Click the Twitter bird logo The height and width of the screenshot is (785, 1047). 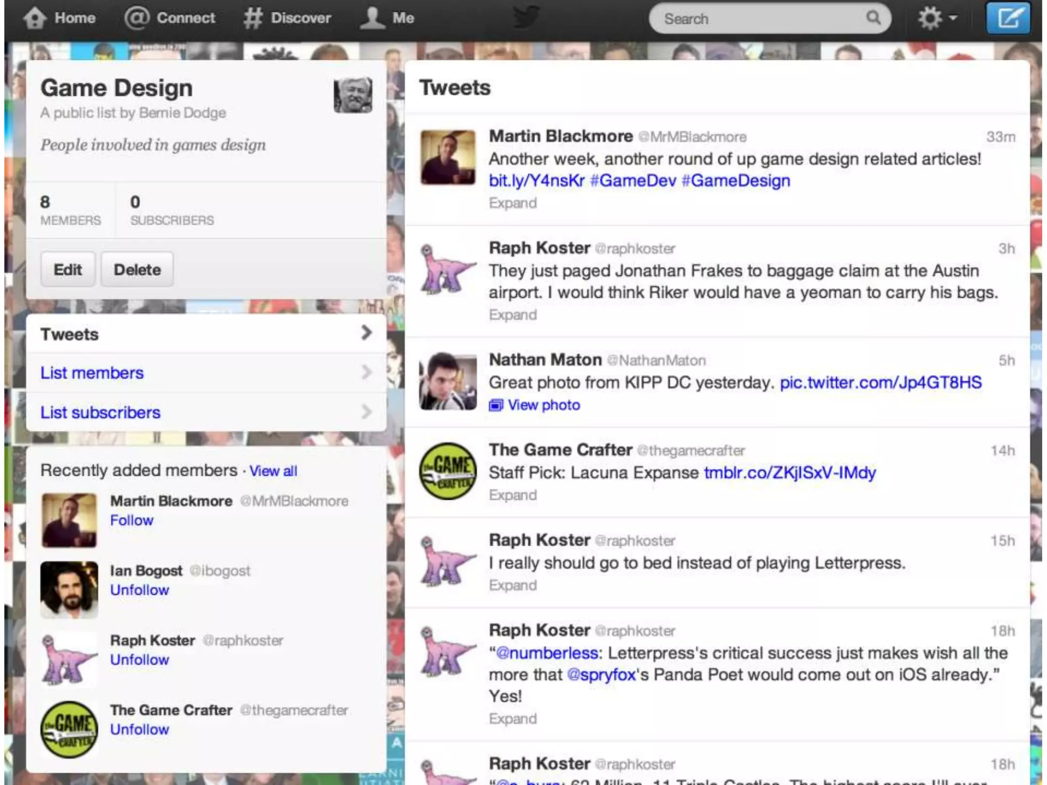pos(527,18)
